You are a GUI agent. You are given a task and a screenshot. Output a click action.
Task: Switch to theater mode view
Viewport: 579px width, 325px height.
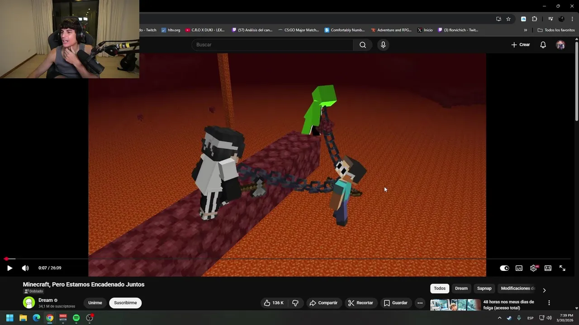(548, 268)
